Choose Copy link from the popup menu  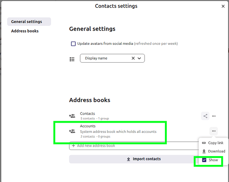point(213,143)
